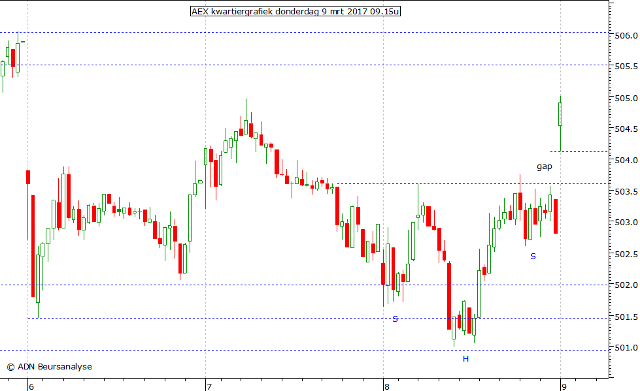Click the 503.5 price axis label
Image resolution: width=640 pixels, height=391 pixels.
tap(626, 192)
